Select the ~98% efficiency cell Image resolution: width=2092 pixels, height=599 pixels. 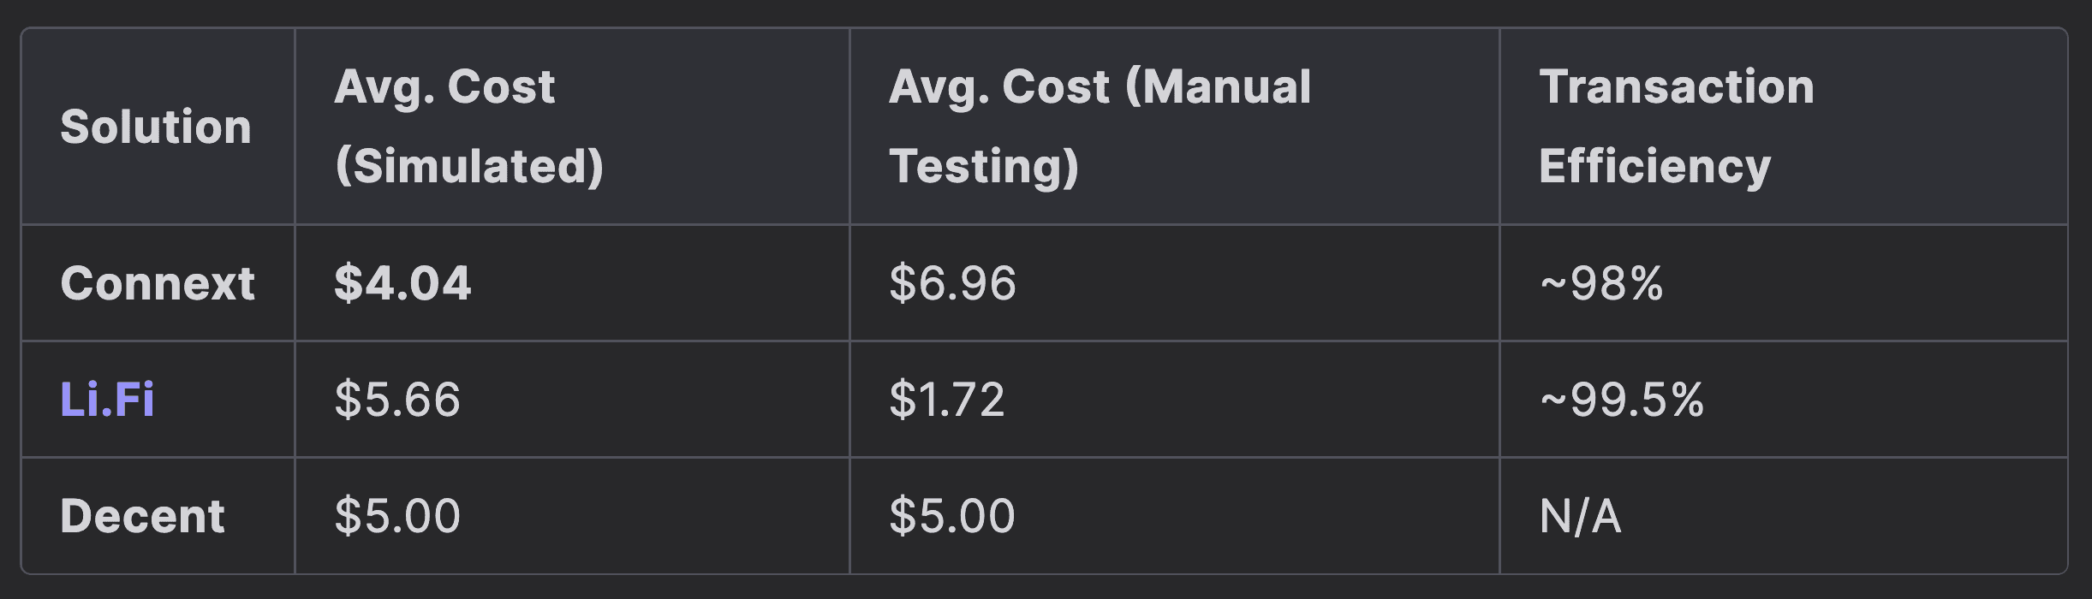click(1601, 283)
